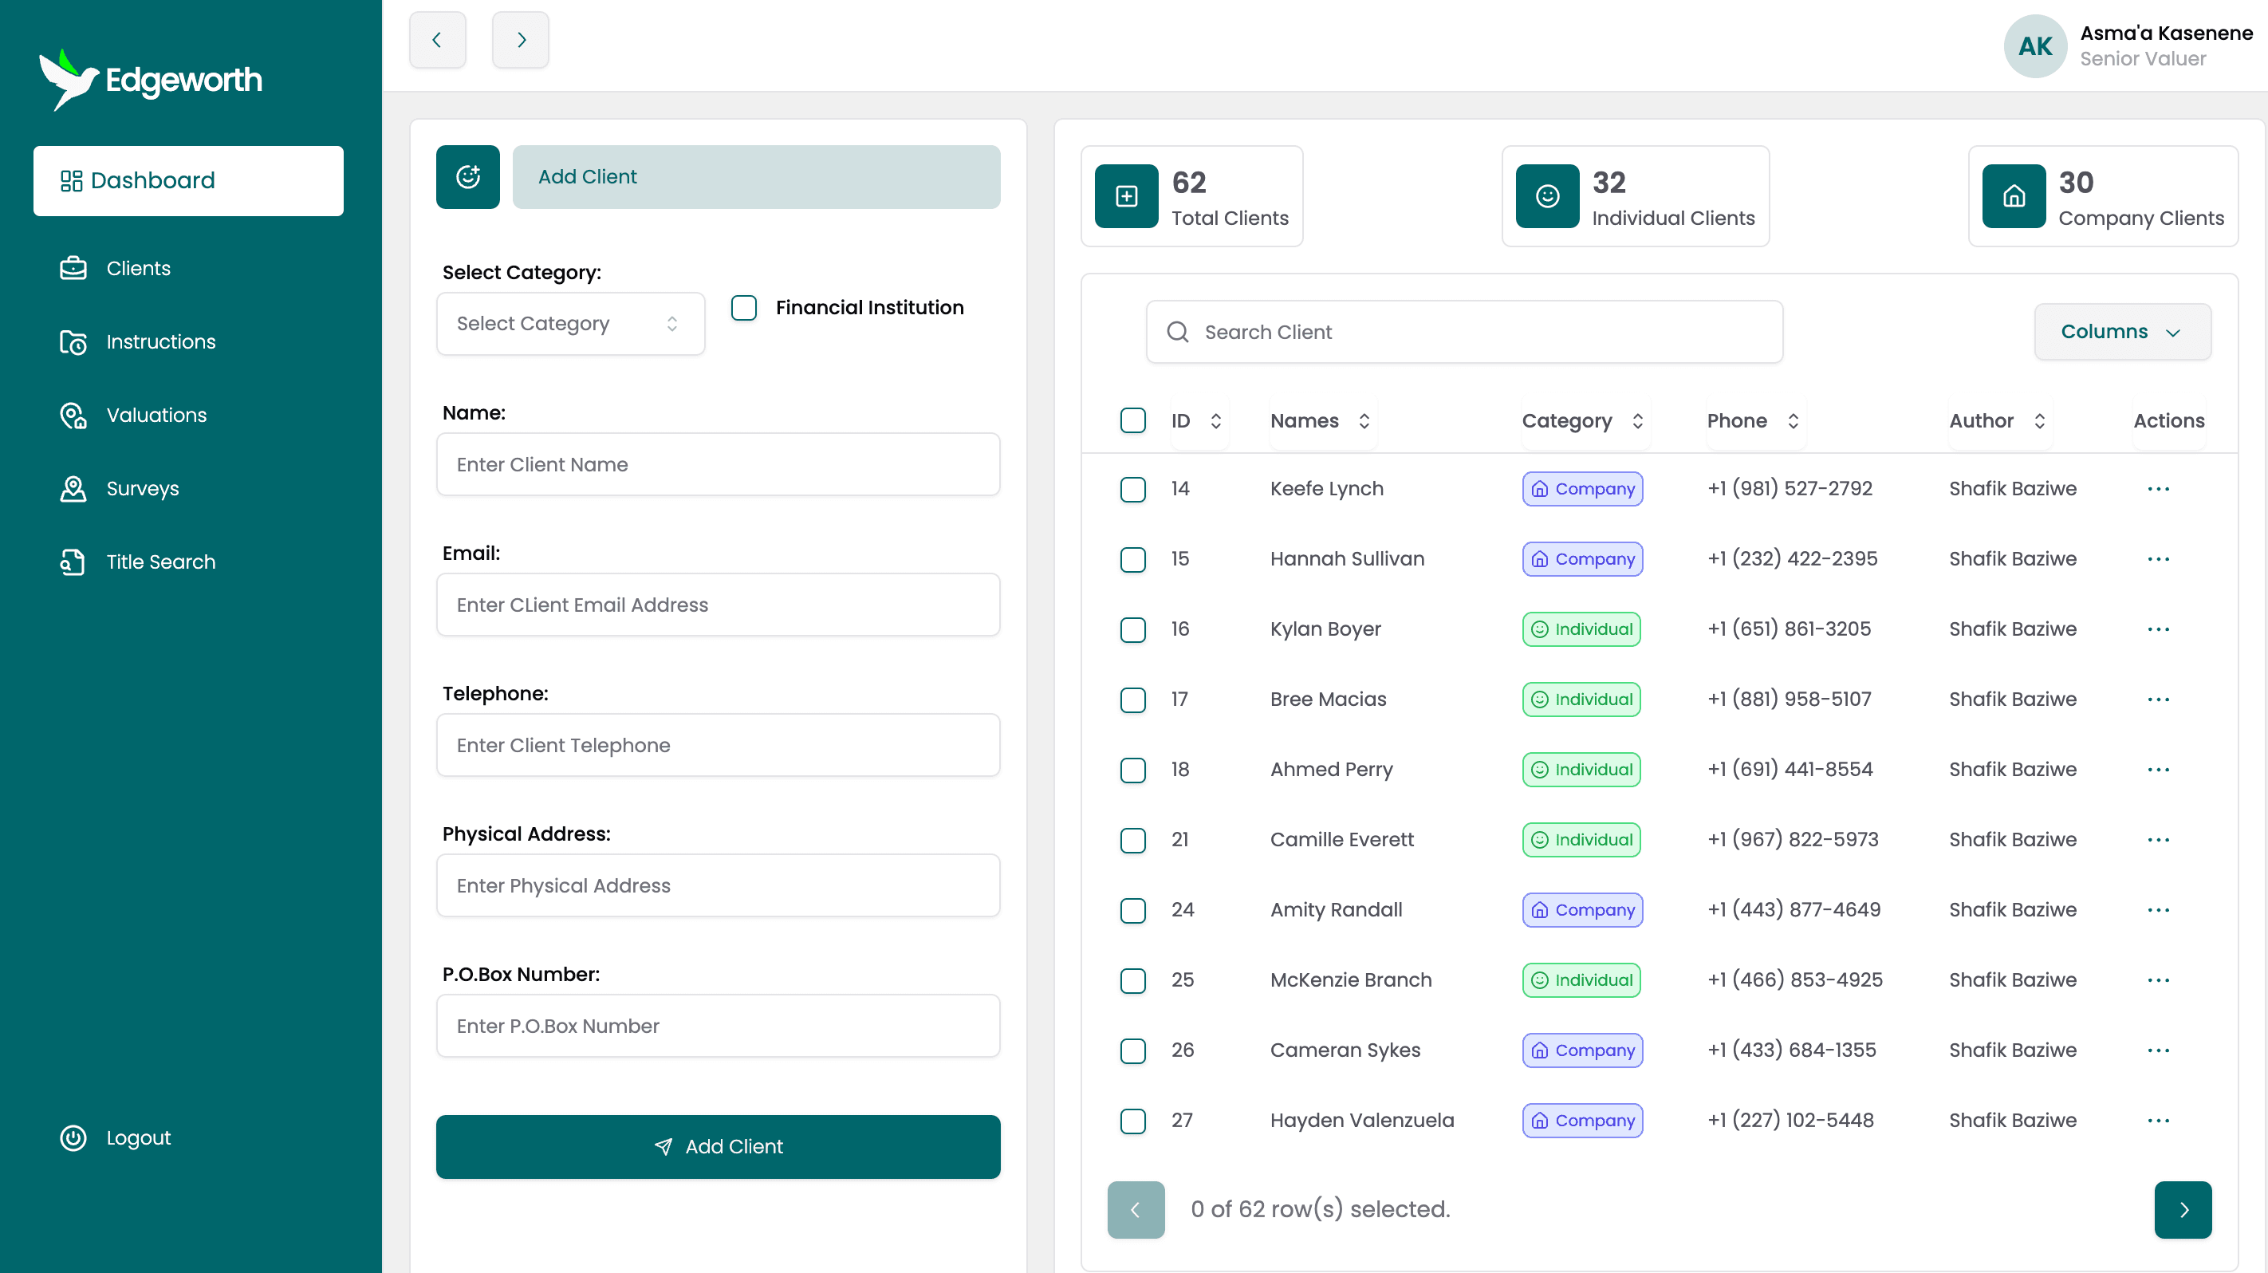The image size is (2268, 1273).
Task: Open actions menu for Hayden Valenzuela
Action: pos(2158,1120)
